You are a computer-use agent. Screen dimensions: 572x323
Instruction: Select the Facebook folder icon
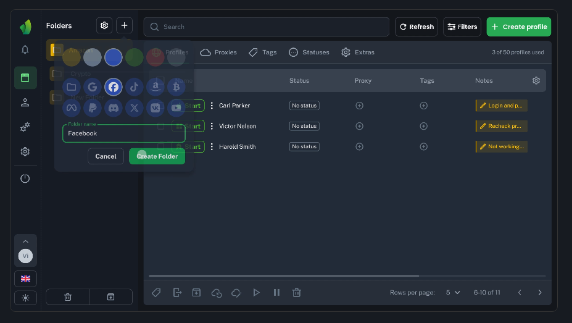coord(114,87)
